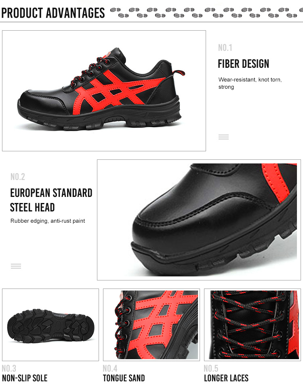Click the steel toe close-up image
The image size is (303, 389).
coord(199,220)
